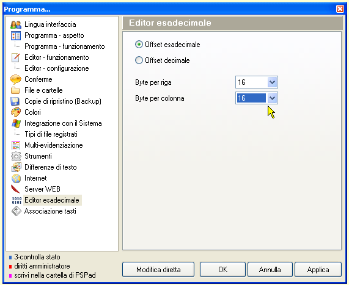Click the 'Editor esadecimale' panel header

[232, 23]
